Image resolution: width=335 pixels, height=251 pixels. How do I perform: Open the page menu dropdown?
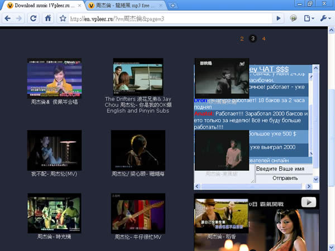point(309,18)
